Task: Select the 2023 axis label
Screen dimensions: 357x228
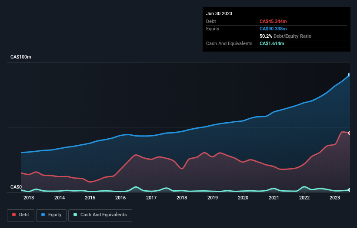Action: click(335, 198)
